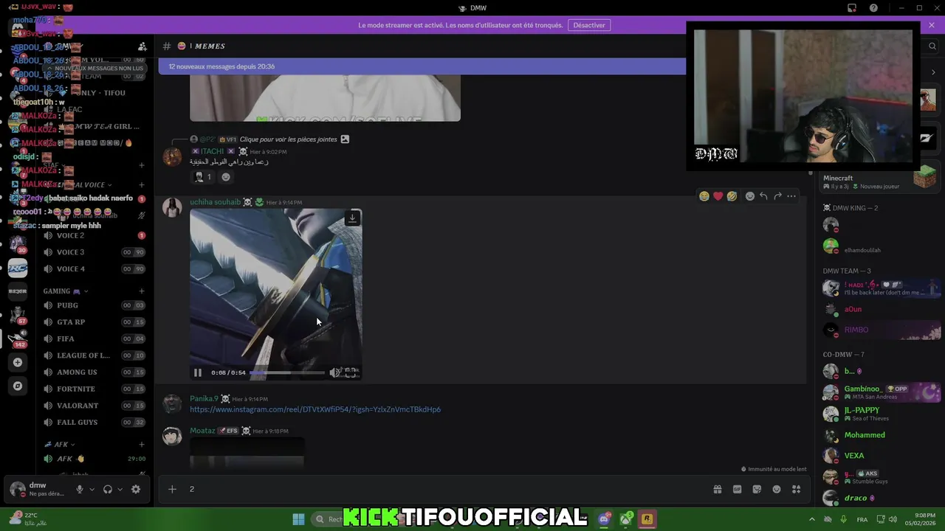Join the VOICE 4 channel

(94, 268)
